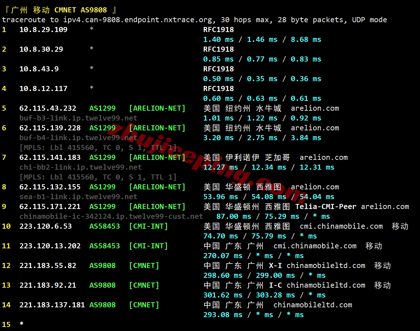The width and height of the screenshot is (420, 331).
Task: Click IP address 10.8.12.117
Action: 43,89
